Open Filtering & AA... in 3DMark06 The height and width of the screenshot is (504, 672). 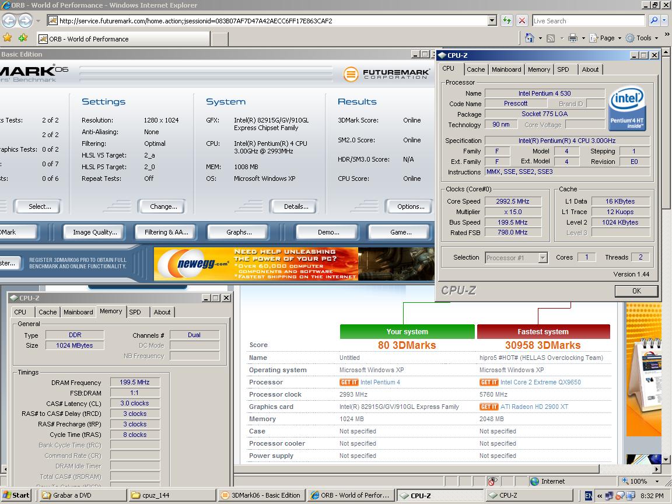(x=166, y=232)
